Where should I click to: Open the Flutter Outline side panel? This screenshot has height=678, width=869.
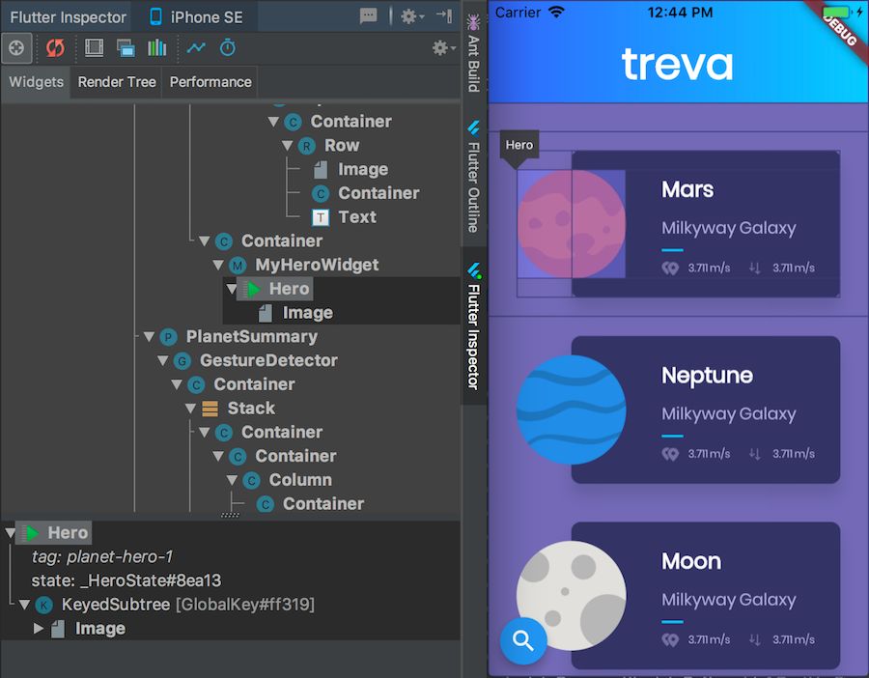click(473, 177)
